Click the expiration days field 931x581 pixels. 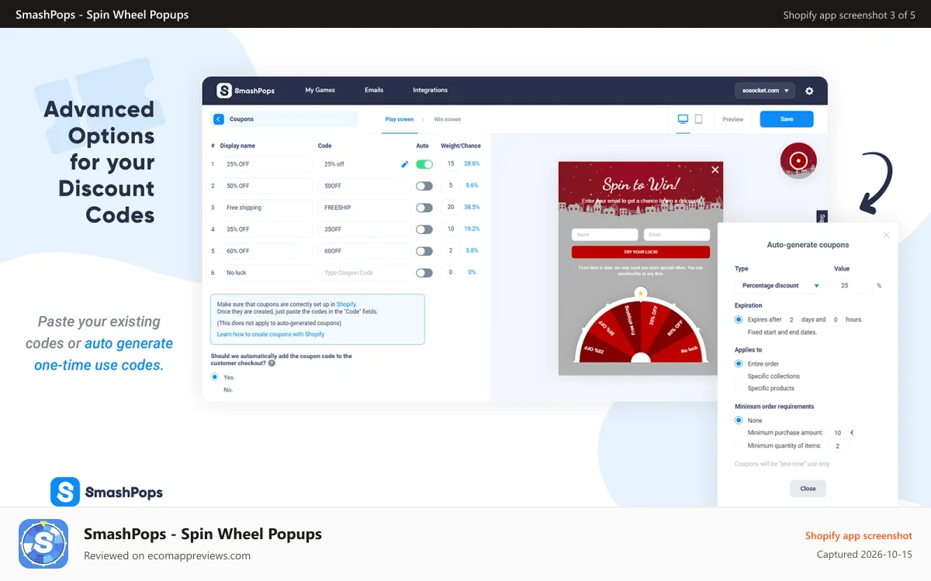pyautogui.click(x=792, y=319)
